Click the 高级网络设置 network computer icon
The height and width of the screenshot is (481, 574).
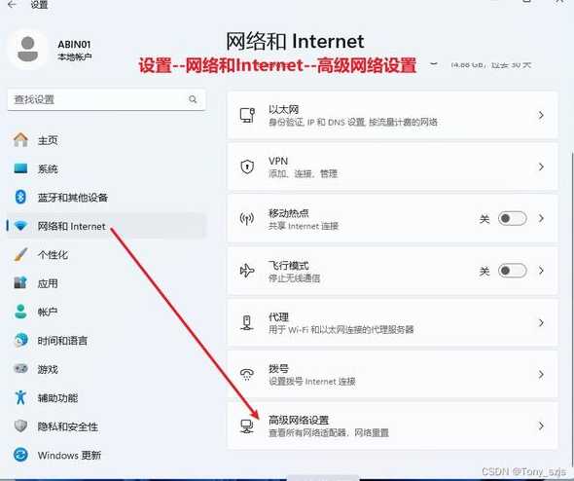point(247,426)
